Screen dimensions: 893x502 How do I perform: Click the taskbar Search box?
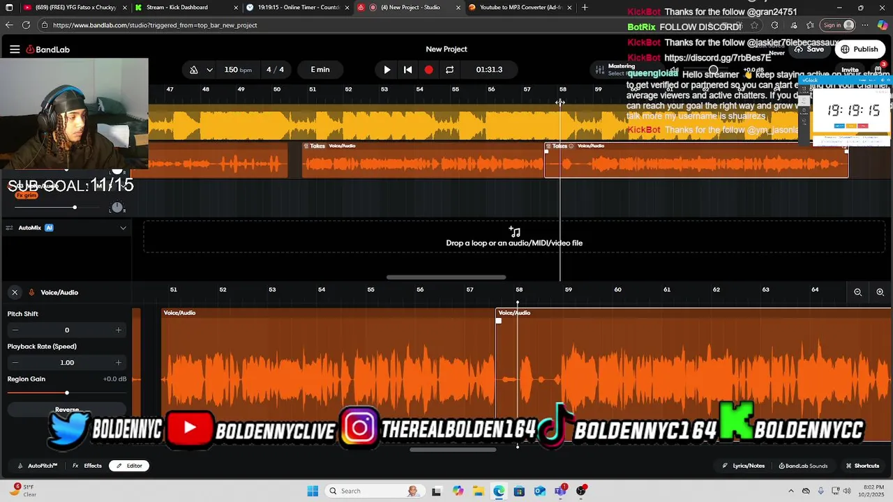(375, 491)
